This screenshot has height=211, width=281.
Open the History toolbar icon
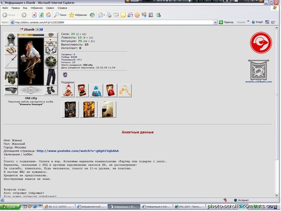click(x=92, y=15)
